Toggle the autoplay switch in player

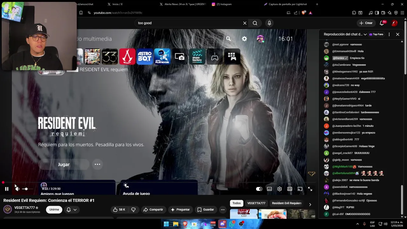coord(259,189)
